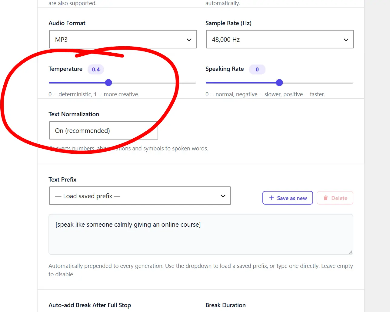Click the Temperature 0.4 value badge
The width and height of the screenshot is (390, 312).
[x=96, y=69]
